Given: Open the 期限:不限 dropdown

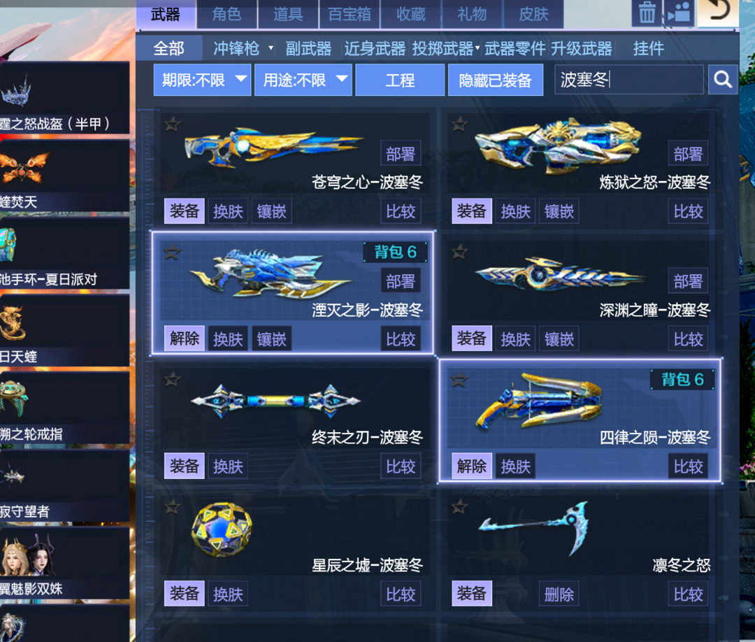Looking at the screenshot, I should [202, 80].
